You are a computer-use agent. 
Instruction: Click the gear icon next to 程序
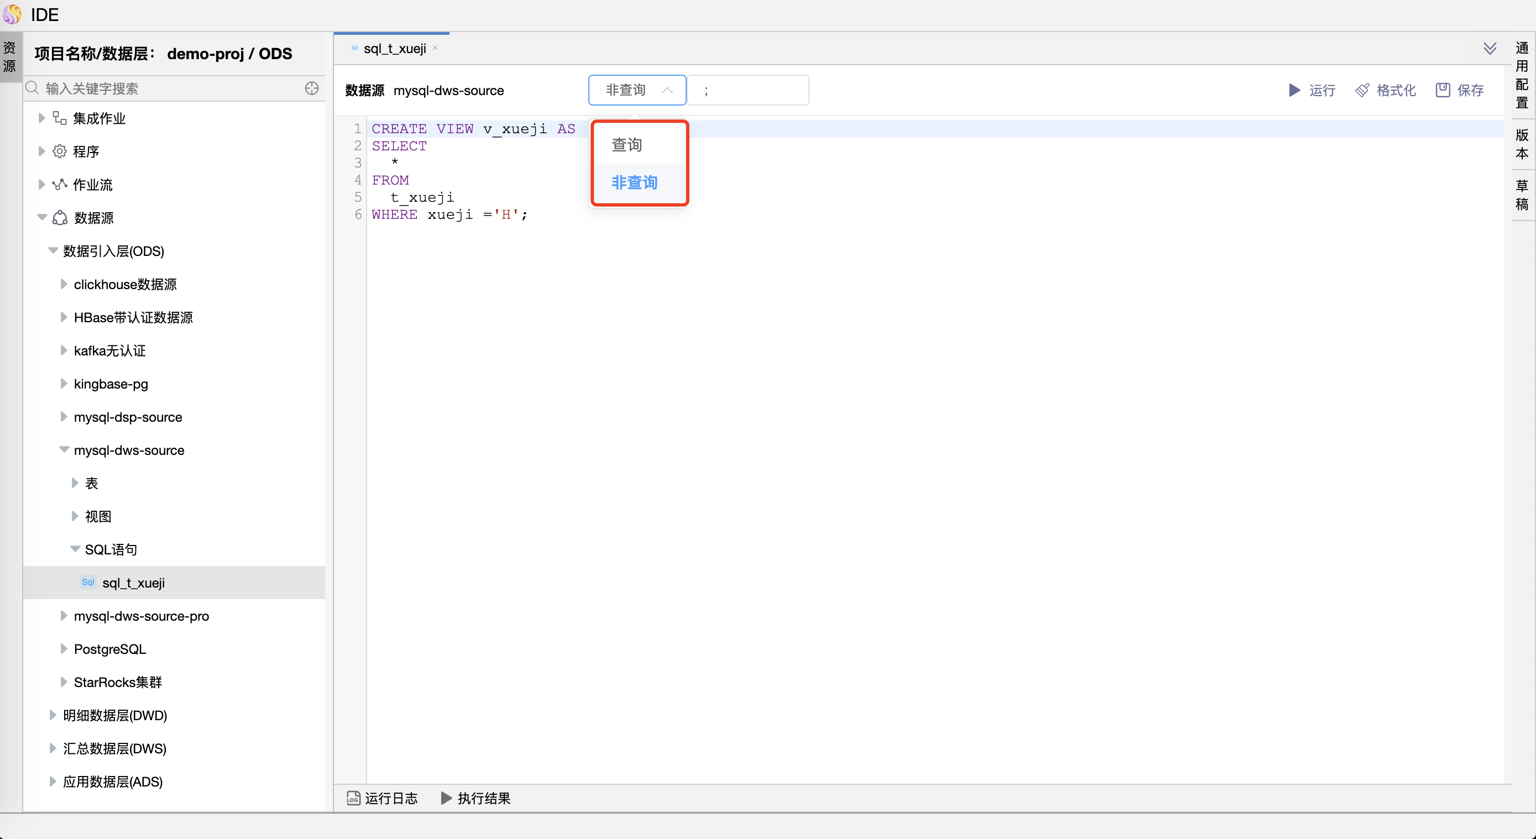coord(60,151)
